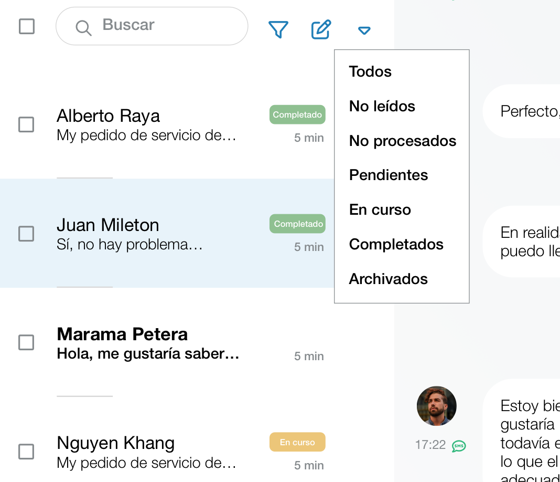This screenshot has width=560, height=482.
Task: Click Alberto Raya's green Completado badge
Action: [x=297, y=114]
